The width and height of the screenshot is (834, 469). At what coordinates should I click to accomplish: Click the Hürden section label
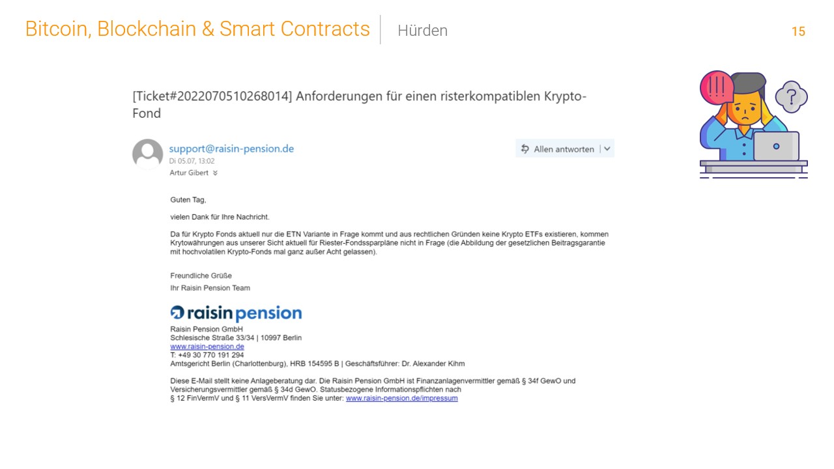pyautogui.click(x=422, y=31)
